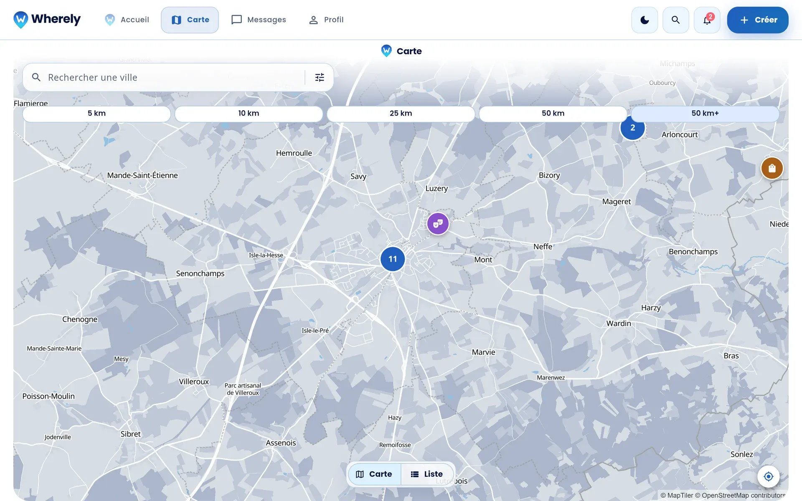802x501 pixels.
Task: Click the Carte page title icon
Action: coord(386,51)
